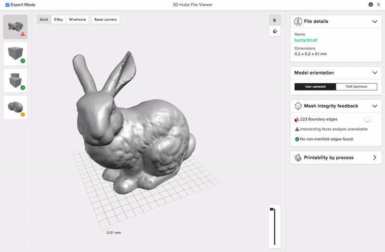Click the vertical section slider track

pyautogui.click(x=274, y=226)
